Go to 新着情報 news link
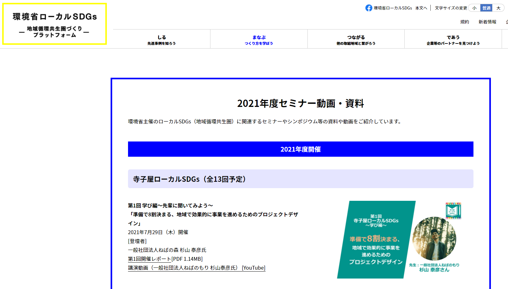 pos(487,22)
